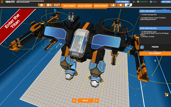Click the 100 Level indicator
Image resolution: width=171 pixels, height=107 pixels.
click(10, 2)
